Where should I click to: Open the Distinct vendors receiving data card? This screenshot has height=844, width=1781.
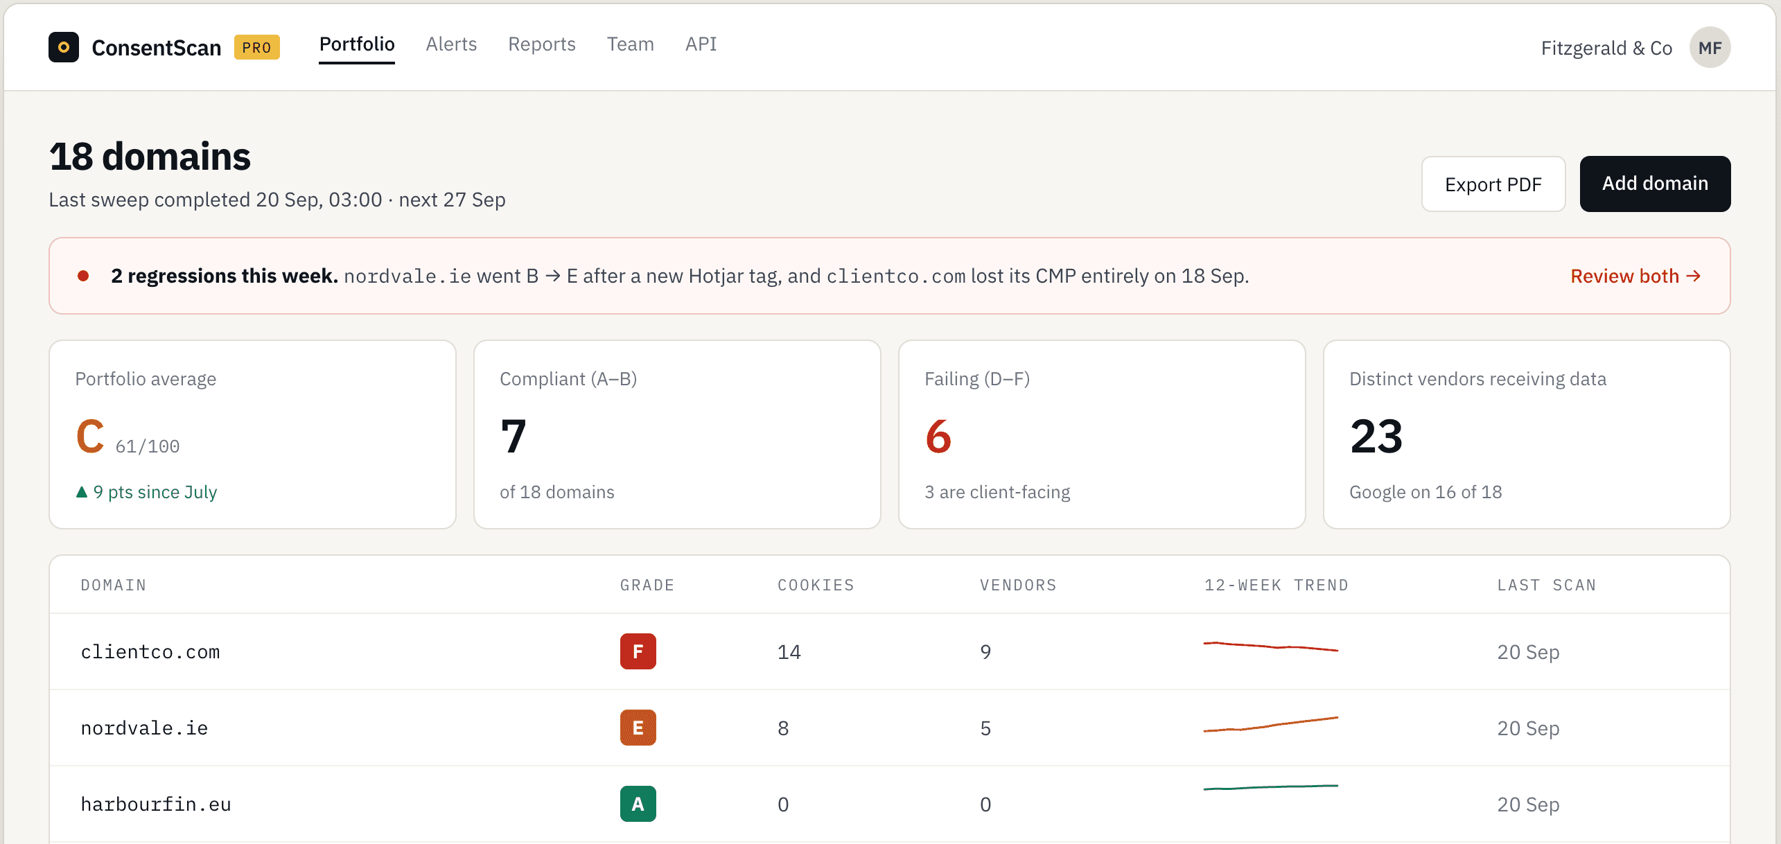pyautogui.click(x=1527, y=434)
